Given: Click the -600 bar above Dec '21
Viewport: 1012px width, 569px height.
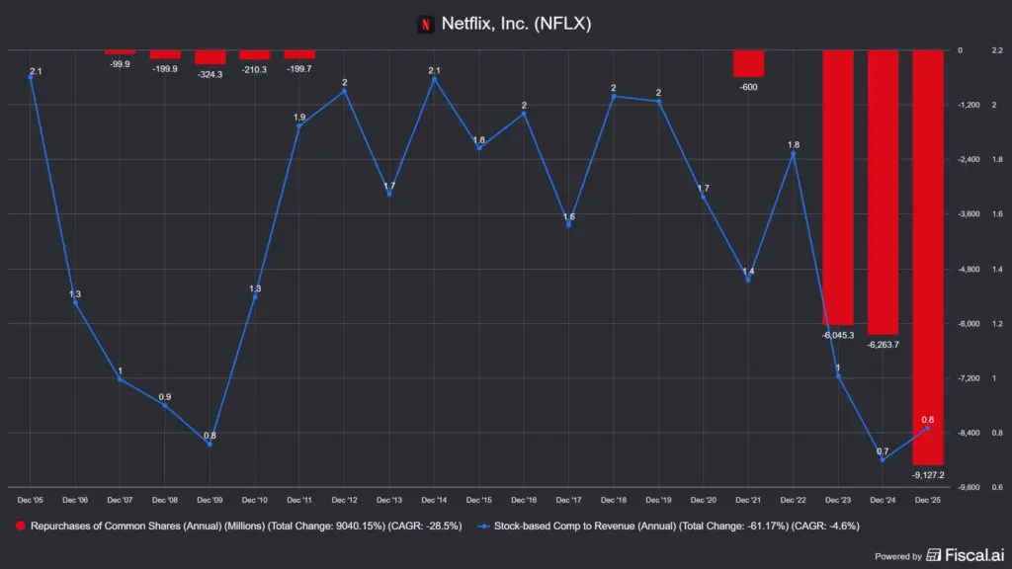Looking at the screenshot, I should point(748,64).
